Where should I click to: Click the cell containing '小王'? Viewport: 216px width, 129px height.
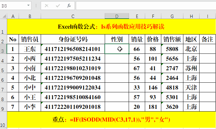[30, 97]
